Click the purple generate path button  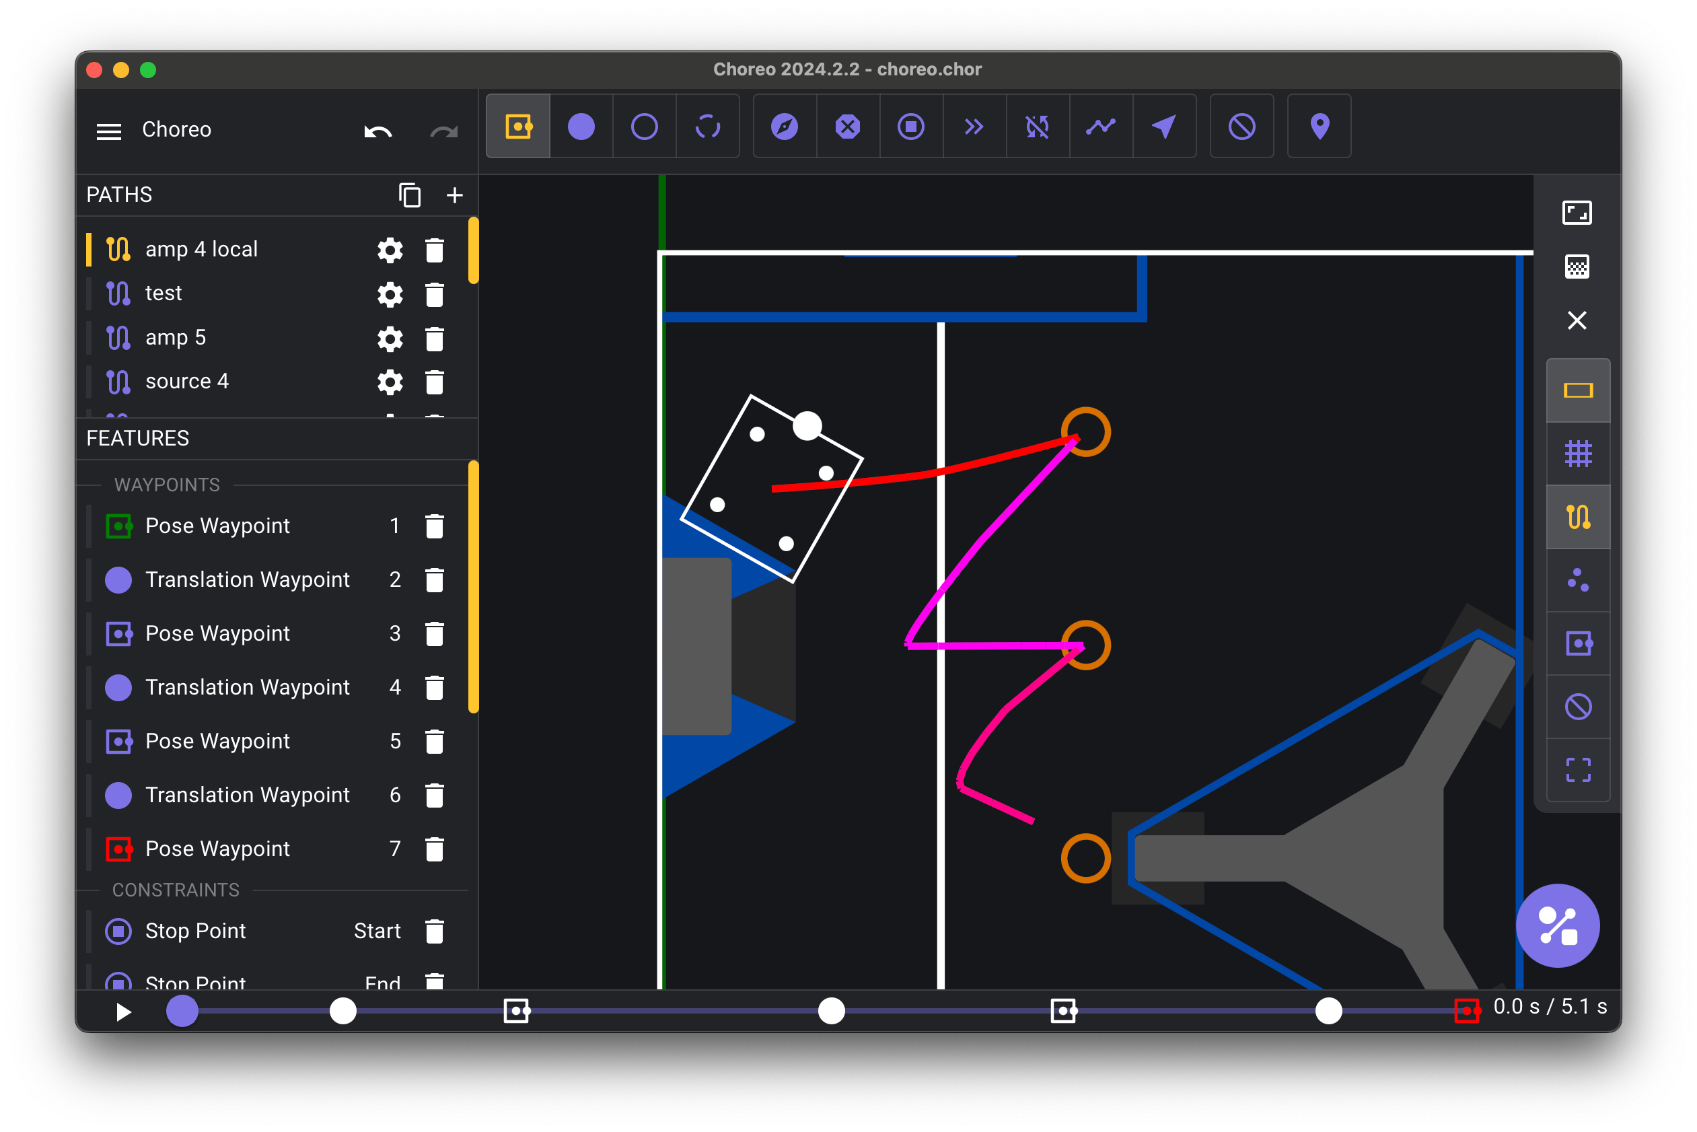pos(1557,925)
